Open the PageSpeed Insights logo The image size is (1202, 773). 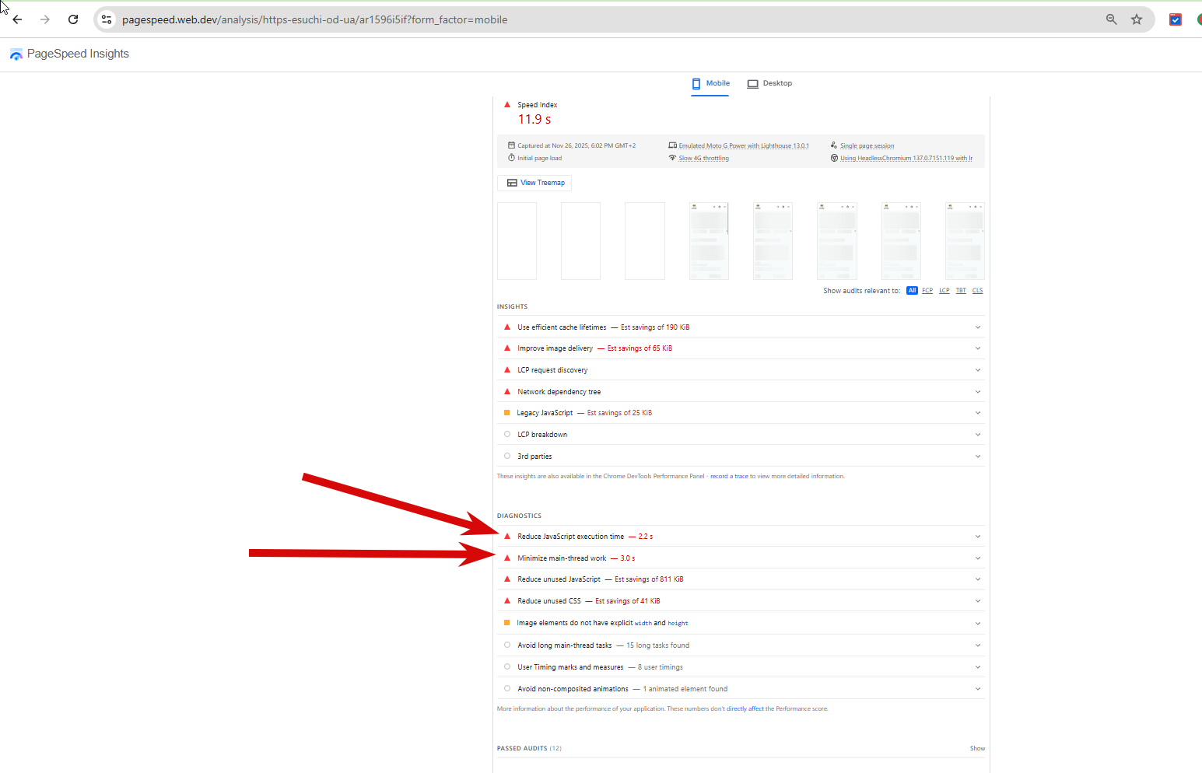click(69, 54)
